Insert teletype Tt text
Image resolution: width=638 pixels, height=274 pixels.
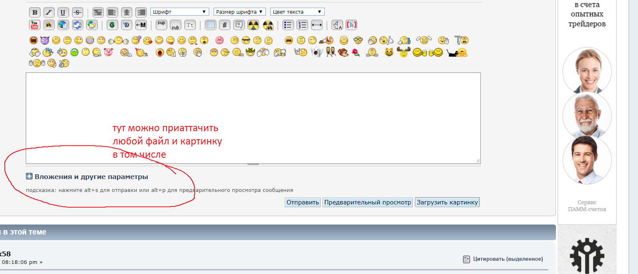[x=190, y=25]
